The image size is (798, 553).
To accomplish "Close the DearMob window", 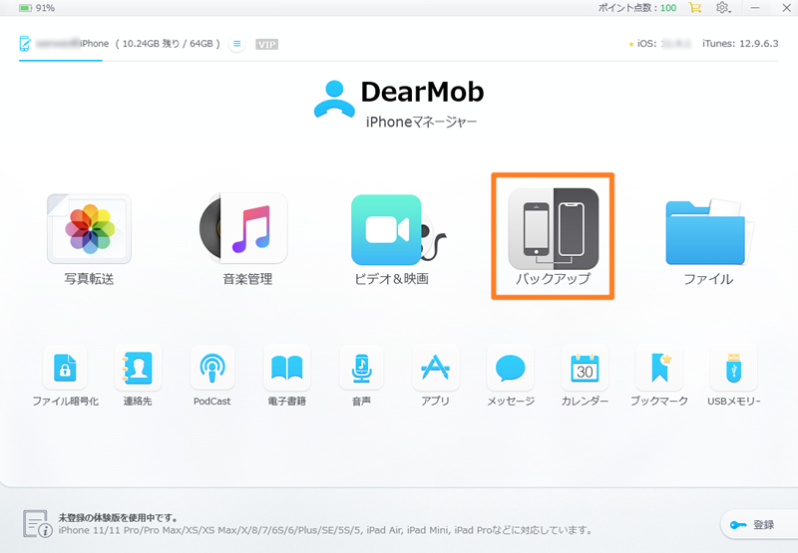I will [x=786, y=8].
